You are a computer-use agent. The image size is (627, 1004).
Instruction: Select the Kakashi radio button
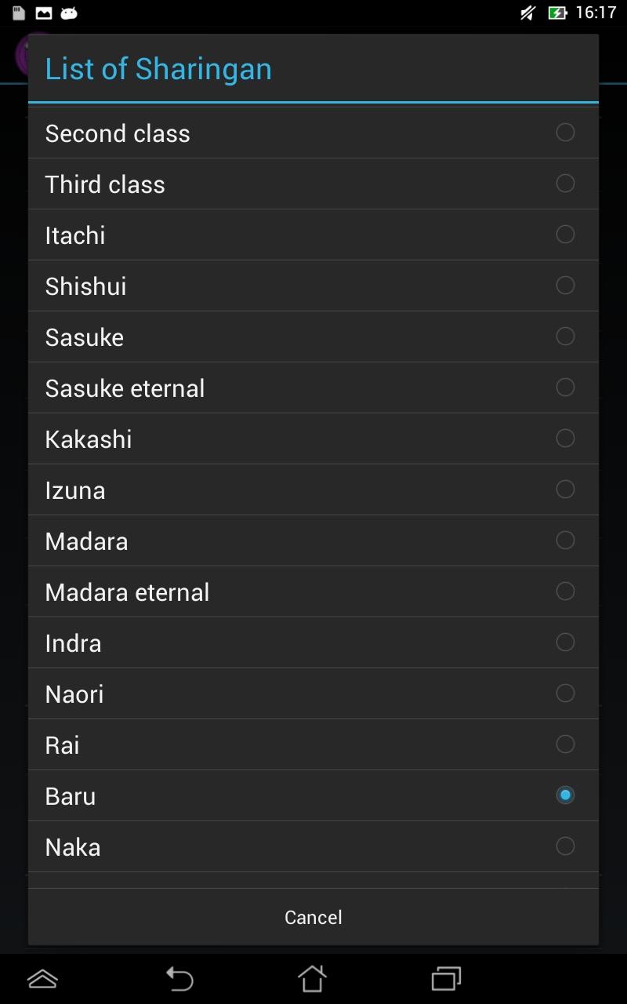pos(565,438)
